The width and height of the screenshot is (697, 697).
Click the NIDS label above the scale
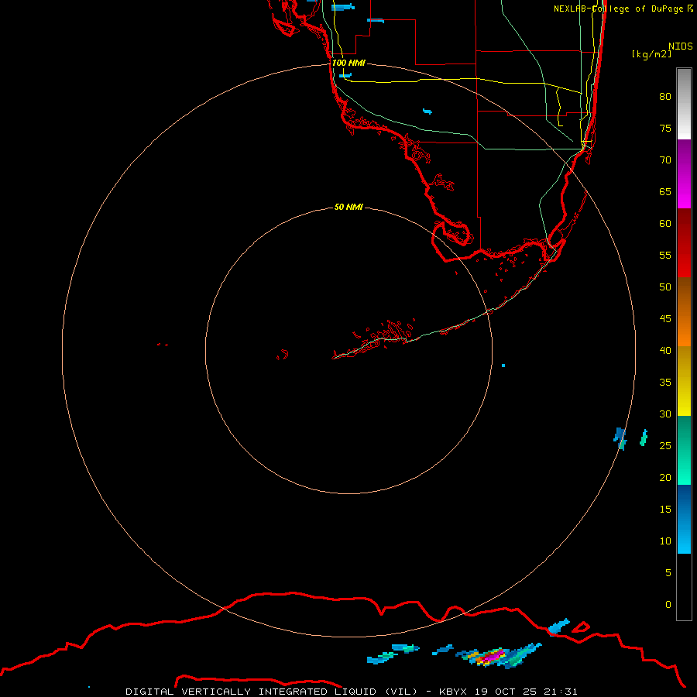point(681,46)
